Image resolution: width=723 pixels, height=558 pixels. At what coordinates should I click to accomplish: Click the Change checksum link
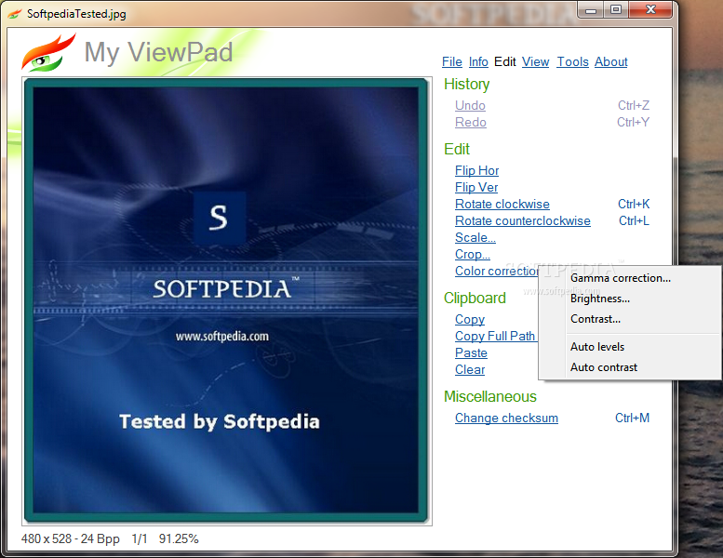(506, 418)
